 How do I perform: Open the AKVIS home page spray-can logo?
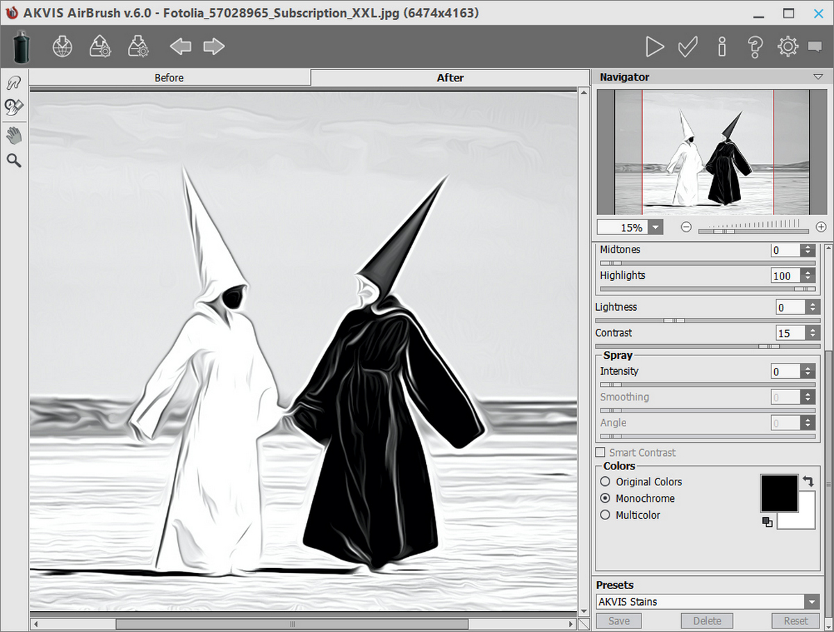(x=22, y=47)
